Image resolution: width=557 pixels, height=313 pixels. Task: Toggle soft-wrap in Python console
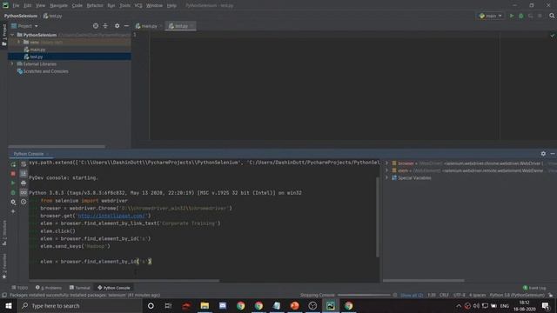(x=23, y=164)
